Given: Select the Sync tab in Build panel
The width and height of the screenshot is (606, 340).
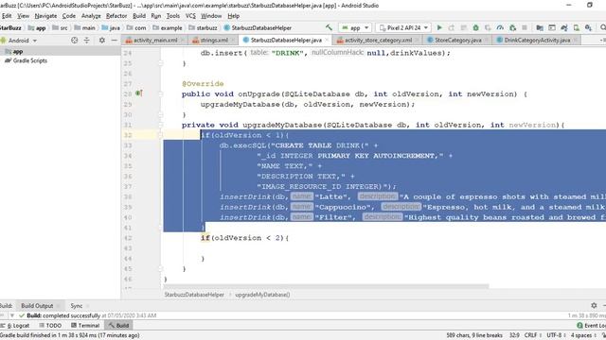Looking at the screenshot, I should pos(77,306).
